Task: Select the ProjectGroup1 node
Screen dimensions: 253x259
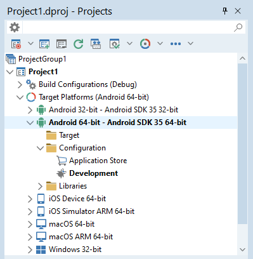Action: coord(42,59)
